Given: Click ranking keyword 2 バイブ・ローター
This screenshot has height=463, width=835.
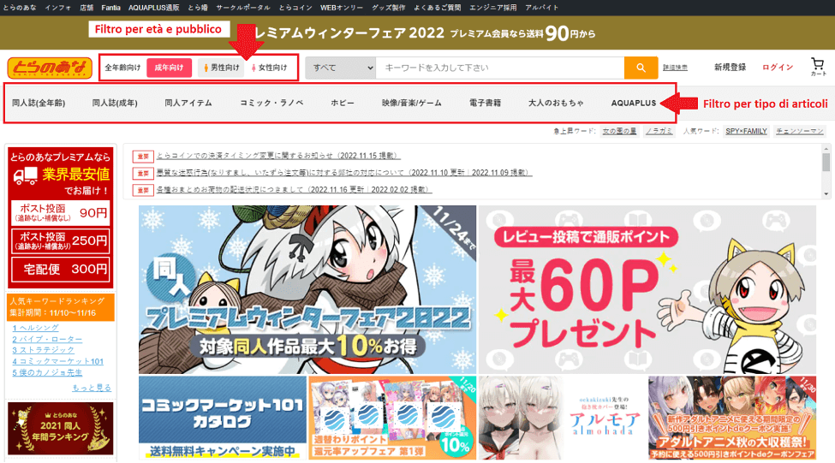Looking at the screenshot, I should pyautogui.click(x=47, y=339).
